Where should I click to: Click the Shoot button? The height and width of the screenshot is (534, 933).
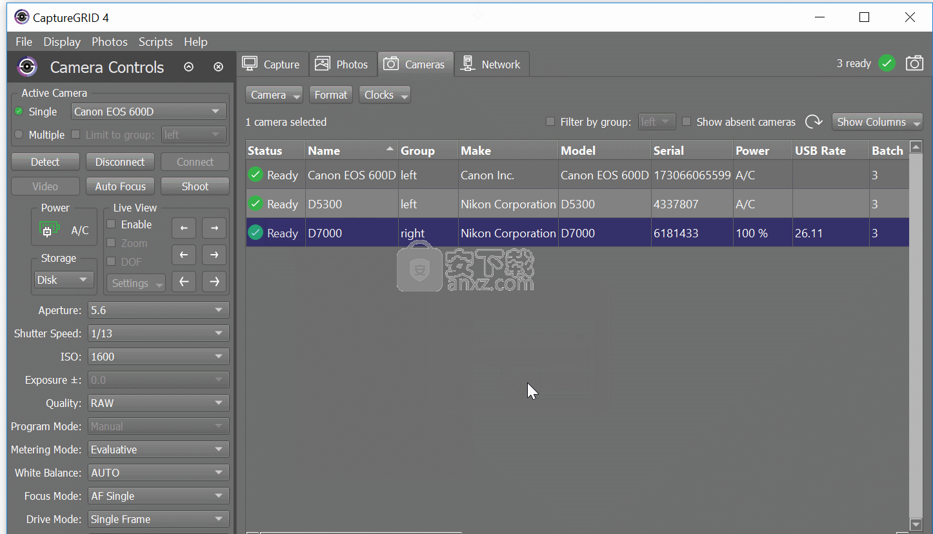pos(195,186)
